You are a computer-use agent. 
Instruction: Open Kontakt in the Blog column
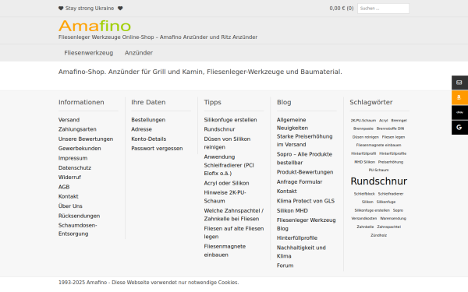(287, 192)
